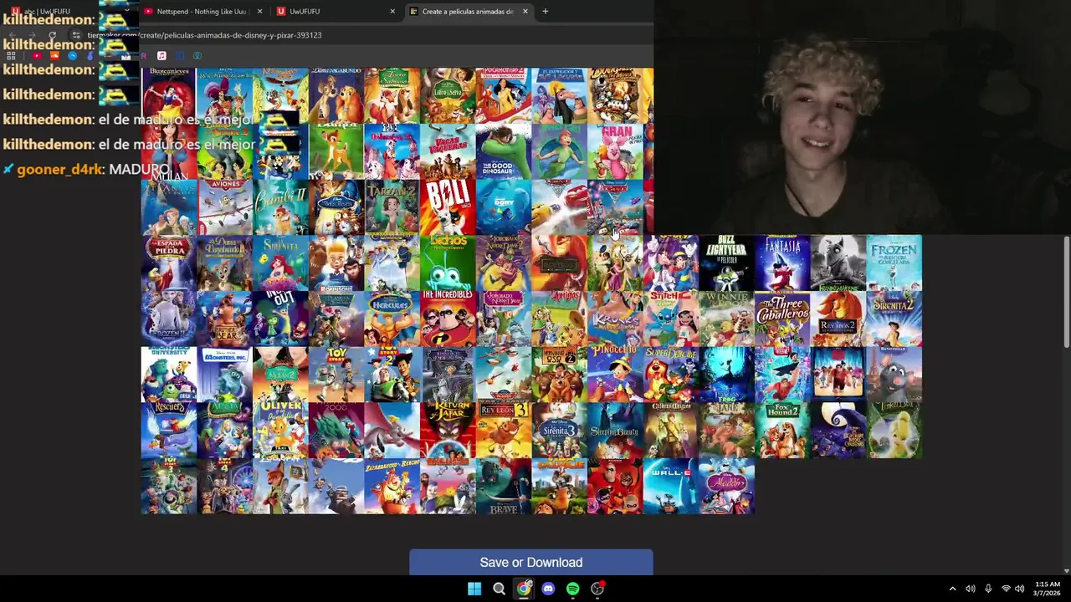
Task: Select the Fox and the Hound 2 poster
Action: tap(782, 431)
